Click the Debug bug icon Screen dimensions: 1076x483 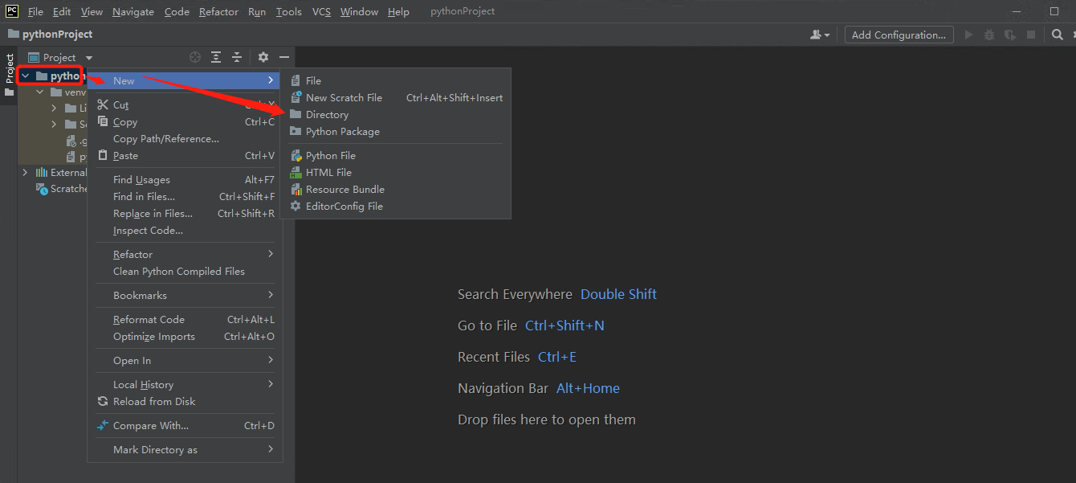click(x=989, y=35)
